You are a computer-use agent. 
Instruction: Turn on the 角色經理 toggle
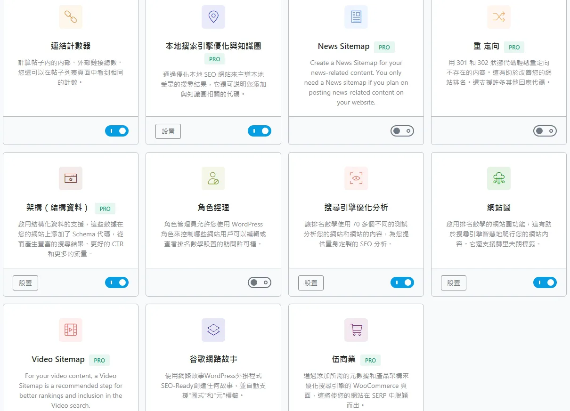260,282
